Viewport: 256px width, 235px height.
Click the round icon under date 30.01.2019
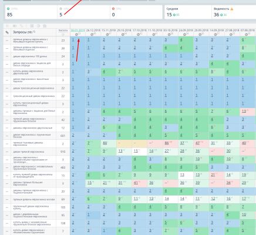(x=77, y=35)
